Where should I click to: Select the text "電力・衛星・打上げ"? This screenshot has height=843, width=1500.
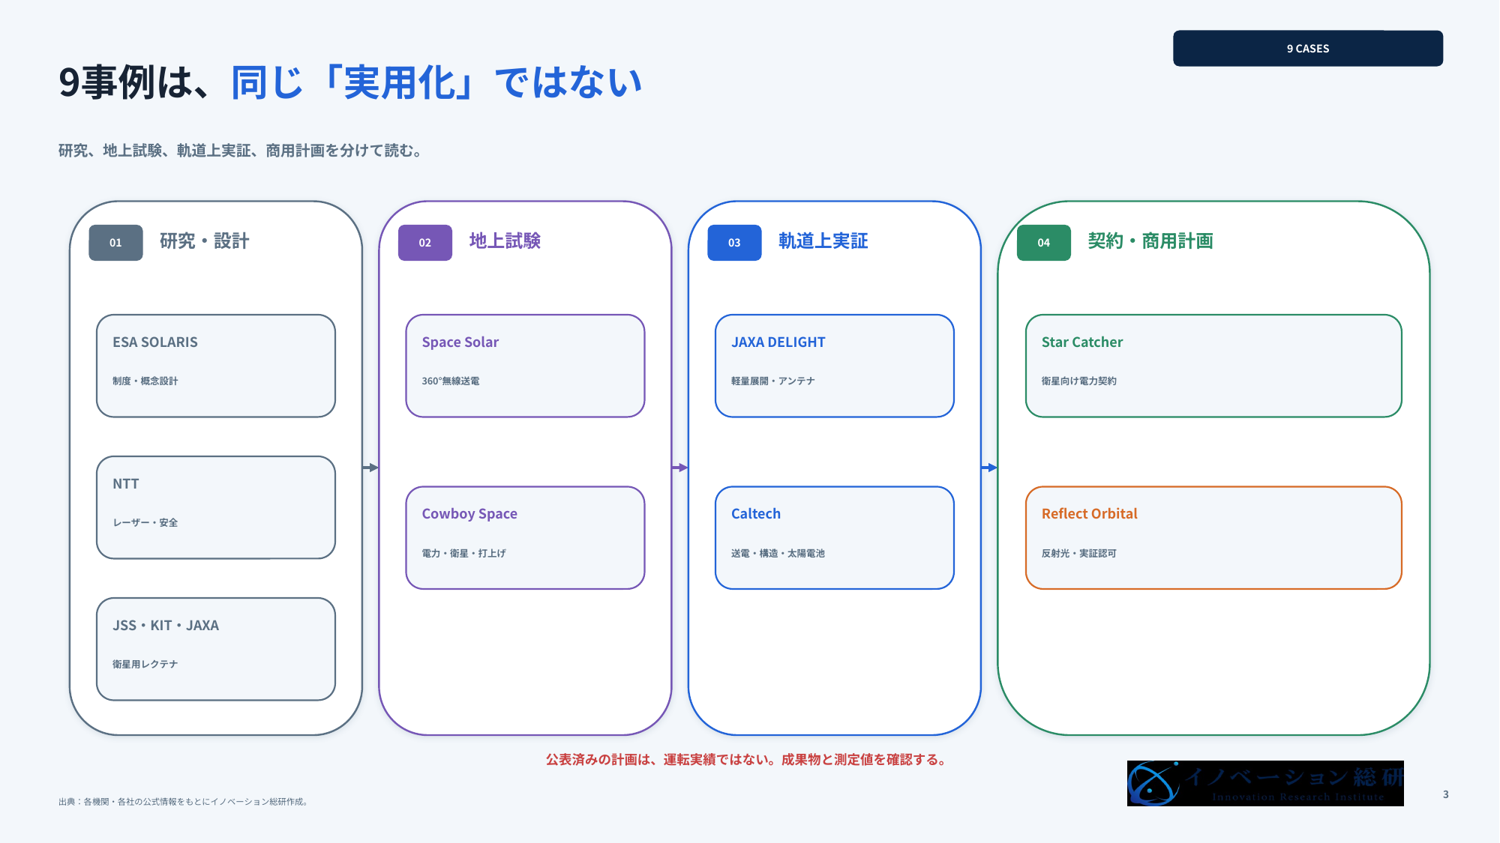coord(464,553)
